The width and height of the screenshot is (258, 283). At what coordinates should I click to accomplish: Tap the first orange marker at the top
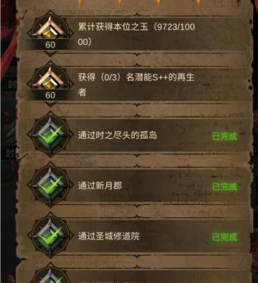80,4
